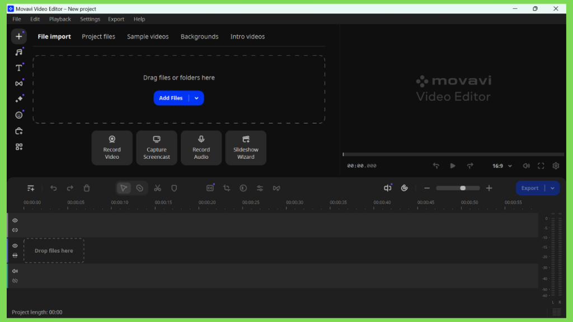Switch to Sample videos tab
This screenshot has height=322, width=573.
pyautogui.click(x=148, y=36)
